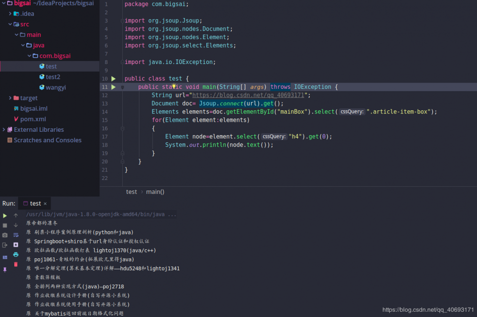Click fold end marker at line 20
The image size is (477, 317).
122,161
